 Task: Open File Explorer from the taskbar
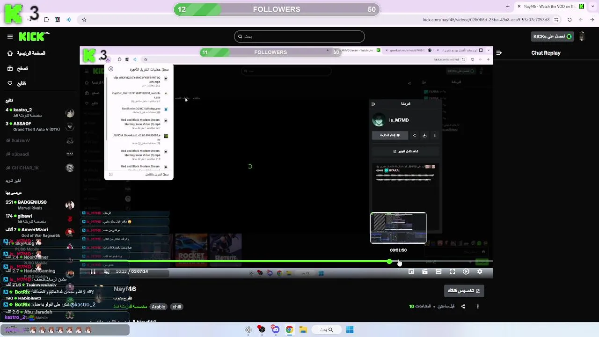(303, 330)
